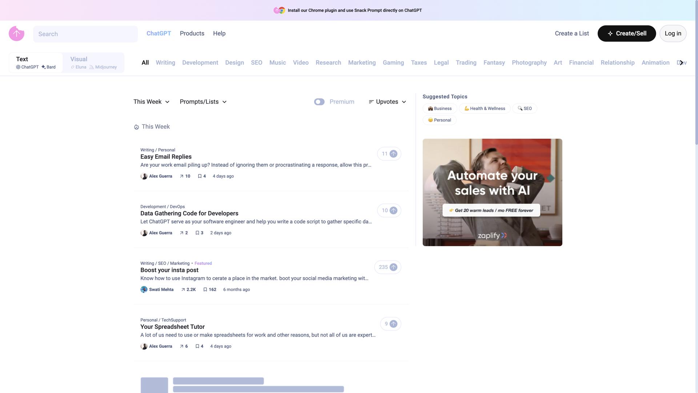Viewport: 698px width, 393px height.
Task: Open the Products menu item
Action: (192, 33)
